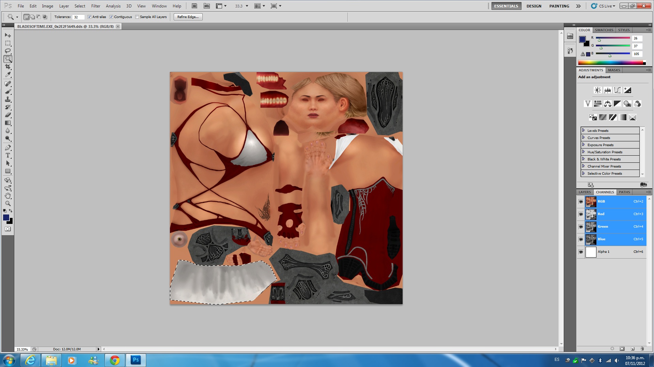Expand the Hue/Saturation Presets list

click(x=583, y=152)
